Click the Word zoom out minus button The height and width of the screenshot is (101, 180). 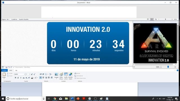(x=159, y=19)
